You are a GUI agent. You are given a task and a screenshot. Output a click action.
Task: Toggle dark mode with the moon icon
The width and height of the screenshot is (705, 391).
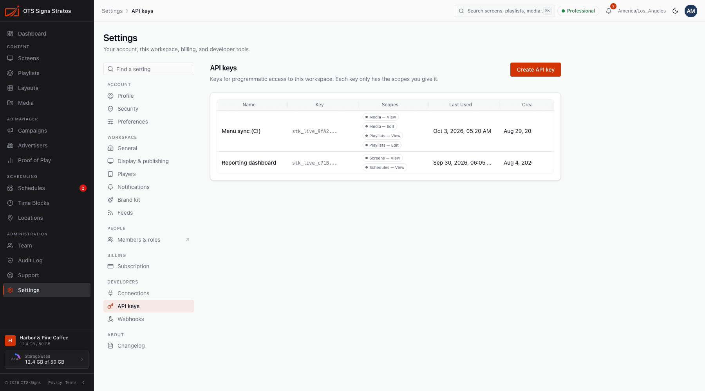(x=675, y=11)
